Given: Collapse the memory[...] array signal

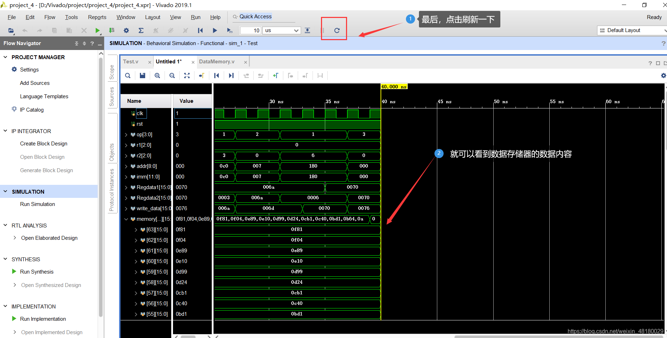Looking at the screenshot, I should click(x=126, y=219).
